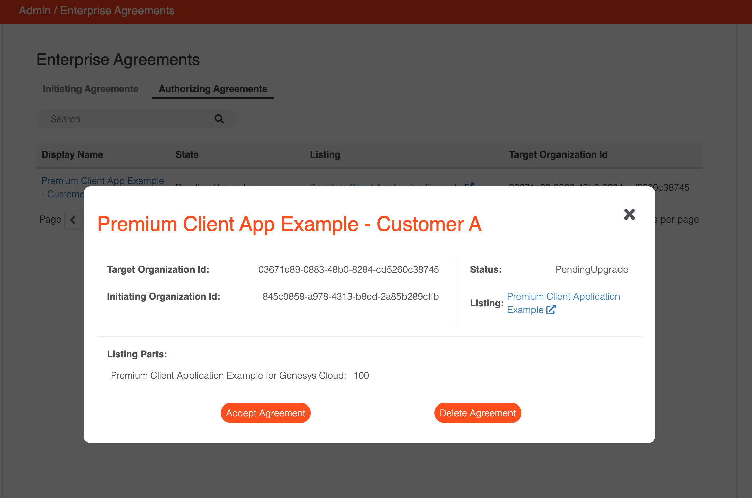Click the Delete Agreement button
The image size is (752, 498).
478,413
